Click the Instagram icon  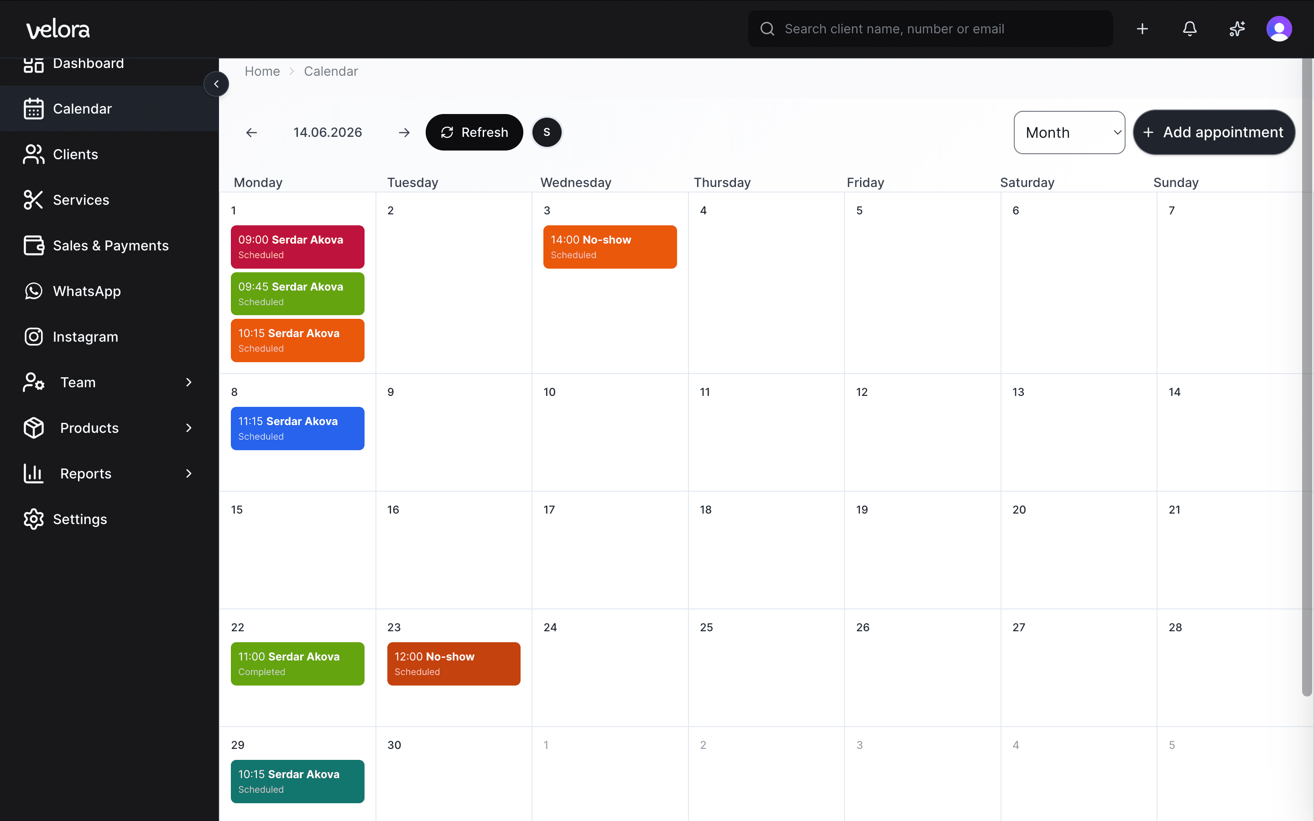(34, 337)
